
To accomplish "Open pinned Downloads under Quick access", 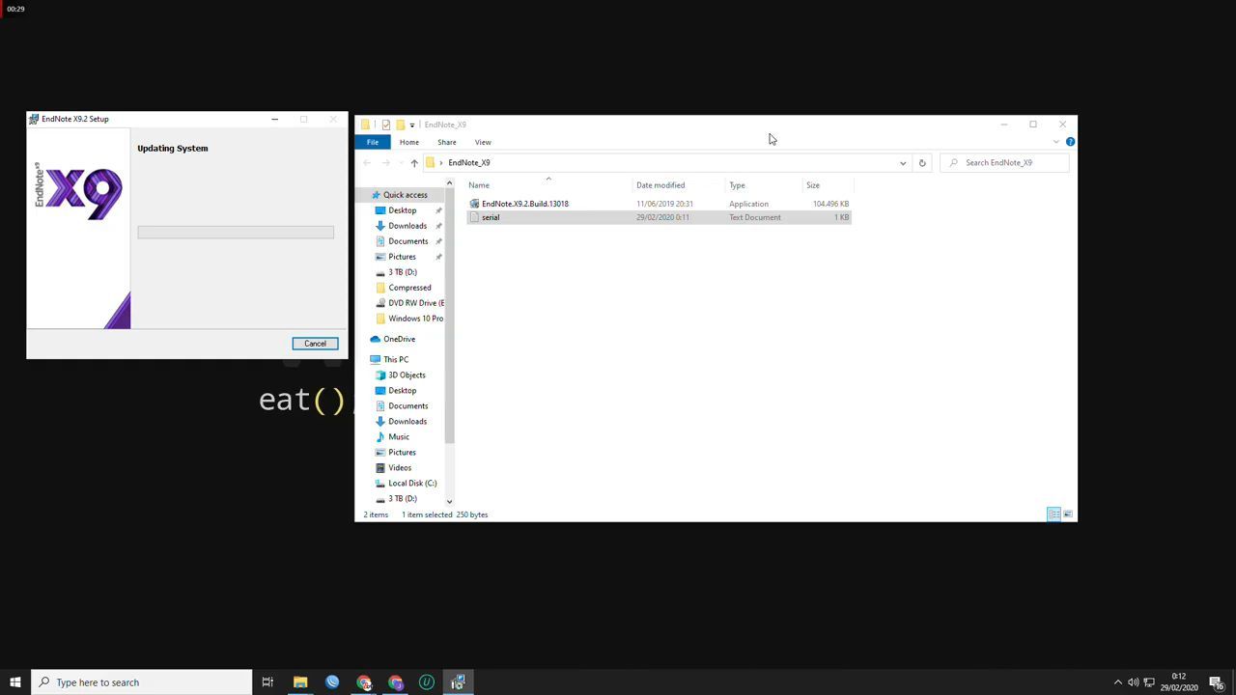I will (407, 226).
